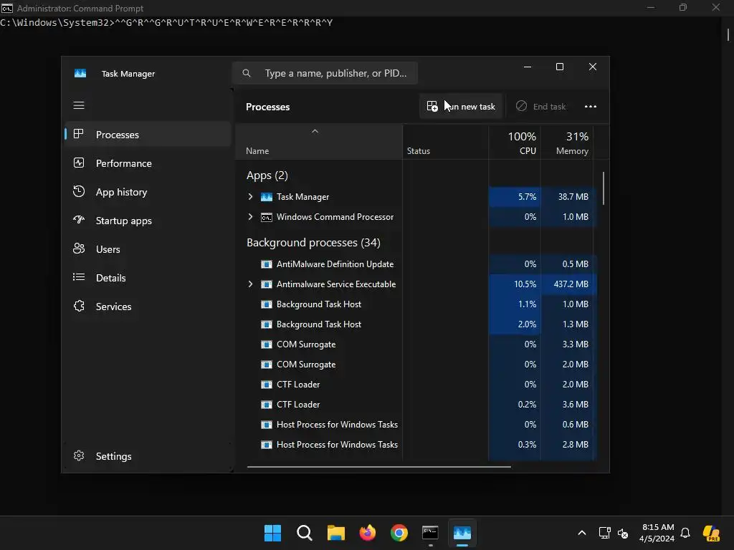Expand the Task Manager process row
734x550 pixels.
250,197
